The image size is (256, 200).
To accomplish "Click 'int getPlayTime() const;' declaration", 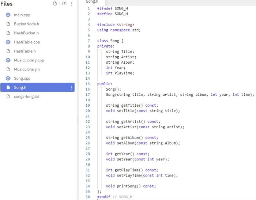I will (x=132, y=170).
